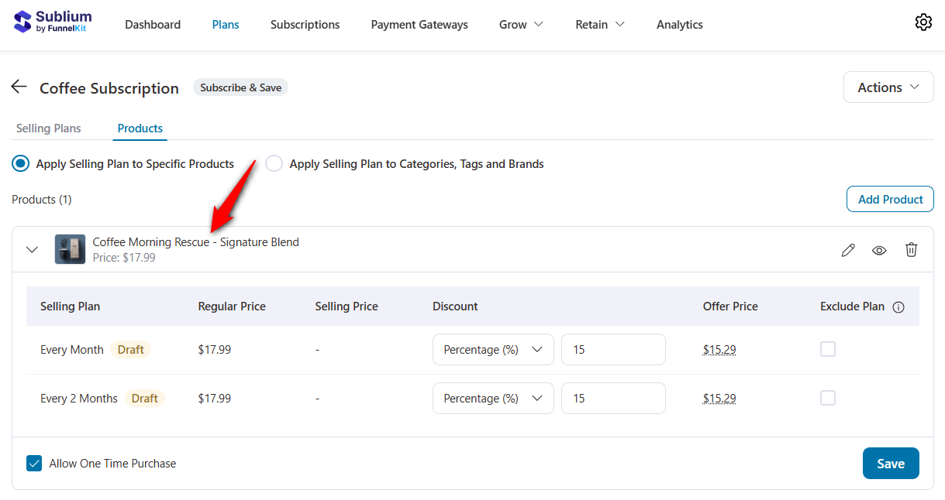This screenshot has width=945, height=500.
Task: Exclude the Every Month plan
Action: click(x=827, y=349)
